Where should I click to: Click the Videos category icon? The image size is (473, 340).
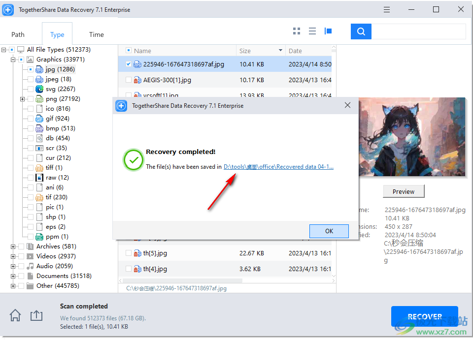point(30,256)
